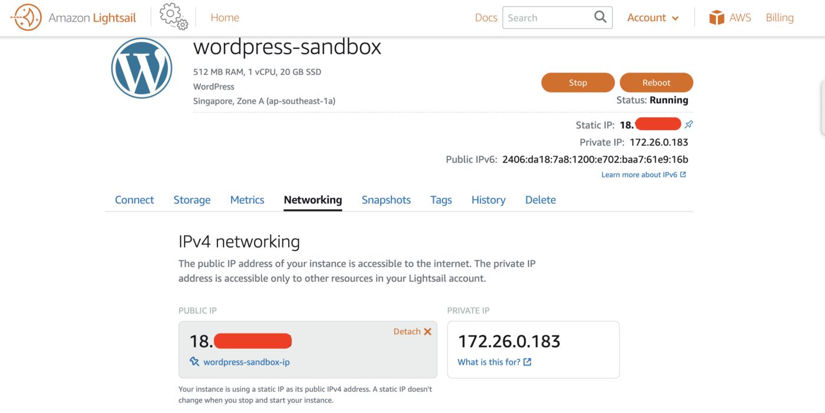Open the Billing page
825x413 pixels.
(779, 17)
